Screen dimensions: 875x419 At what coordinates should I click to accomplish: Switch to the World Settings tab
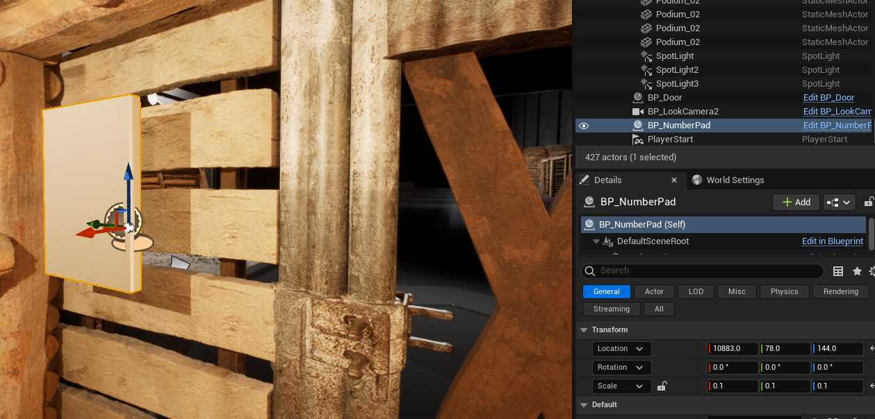tap(728, 180)
